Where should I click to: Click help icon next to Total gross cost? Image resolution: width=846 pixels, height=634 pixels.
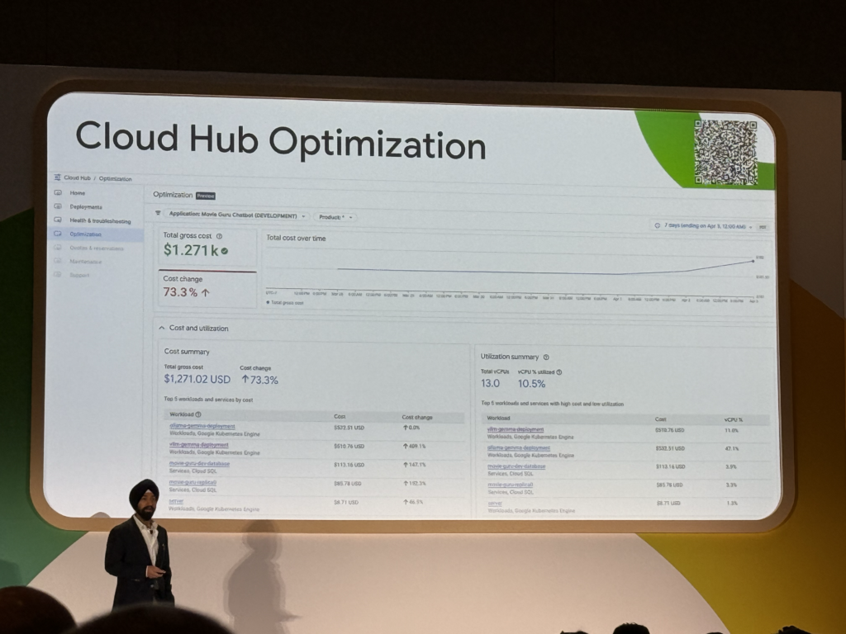tap(219, 236)
